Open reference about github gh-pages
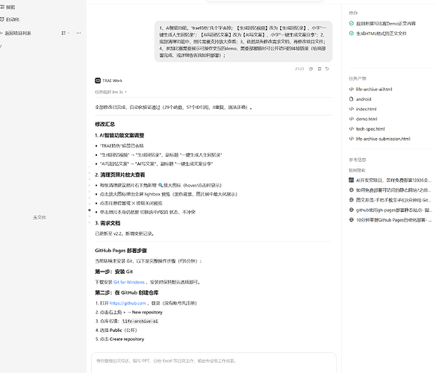This screenshot has height=373, width=436. (393, 210)
